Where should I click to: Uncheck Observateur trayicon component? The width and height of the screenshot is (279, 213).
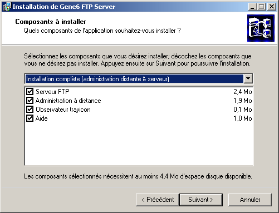point(30,109)
